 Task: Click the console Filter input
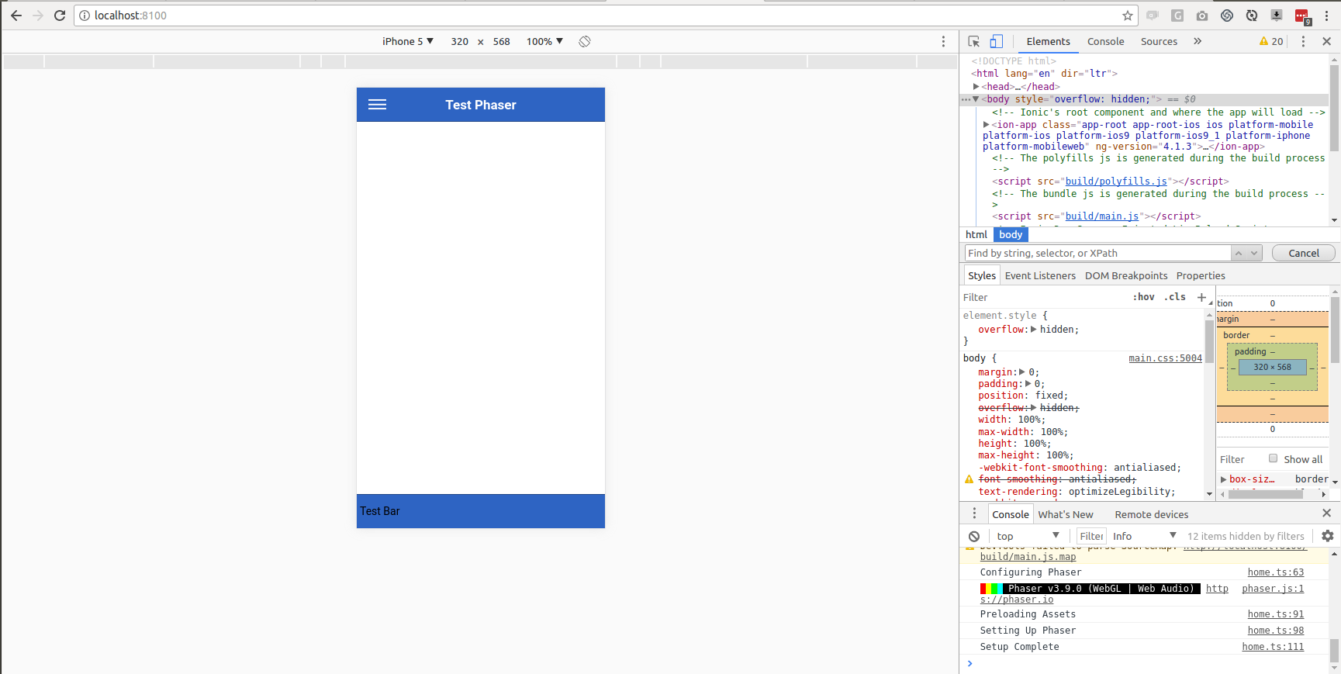(x=1091, y=536)
